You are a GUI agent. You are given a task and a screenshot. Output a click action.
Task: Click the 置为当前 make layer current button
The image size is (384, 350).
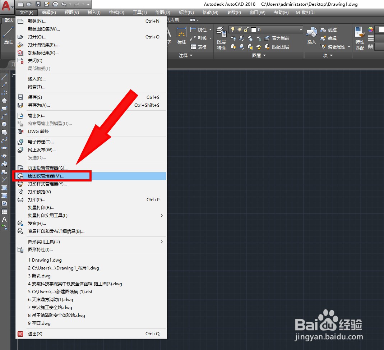point(277,38)
